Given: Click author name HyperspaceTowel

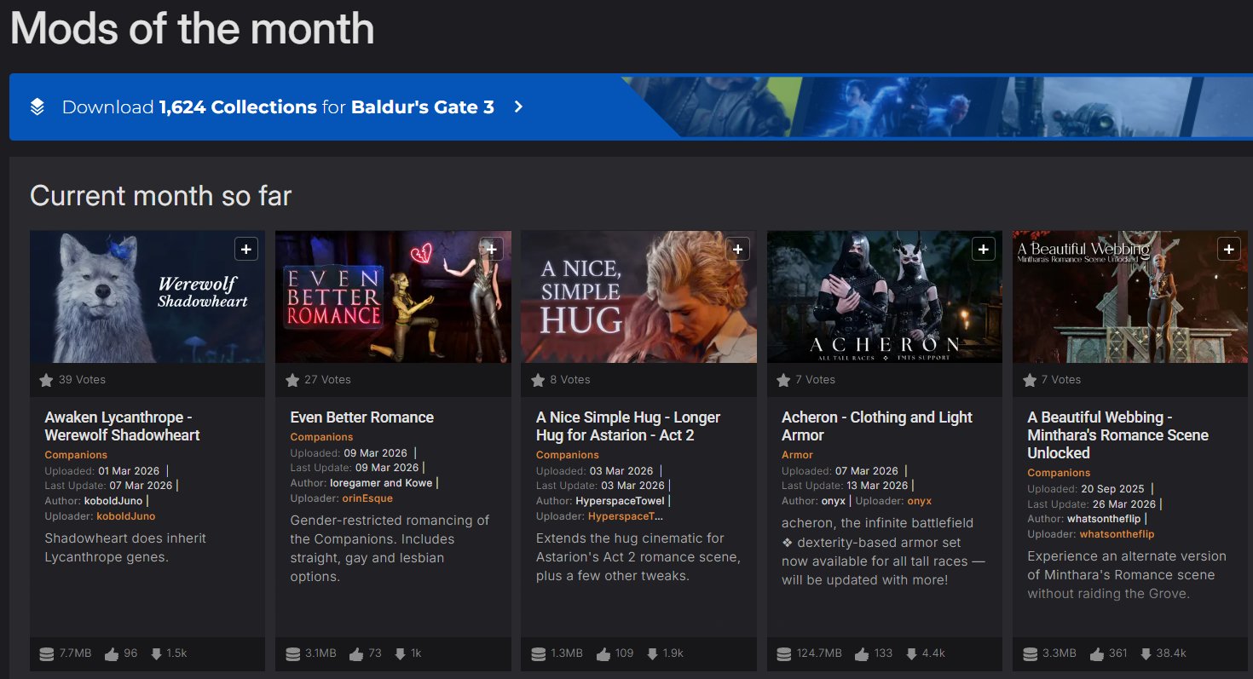Looking at the screenshot, I should click(621, 501).
